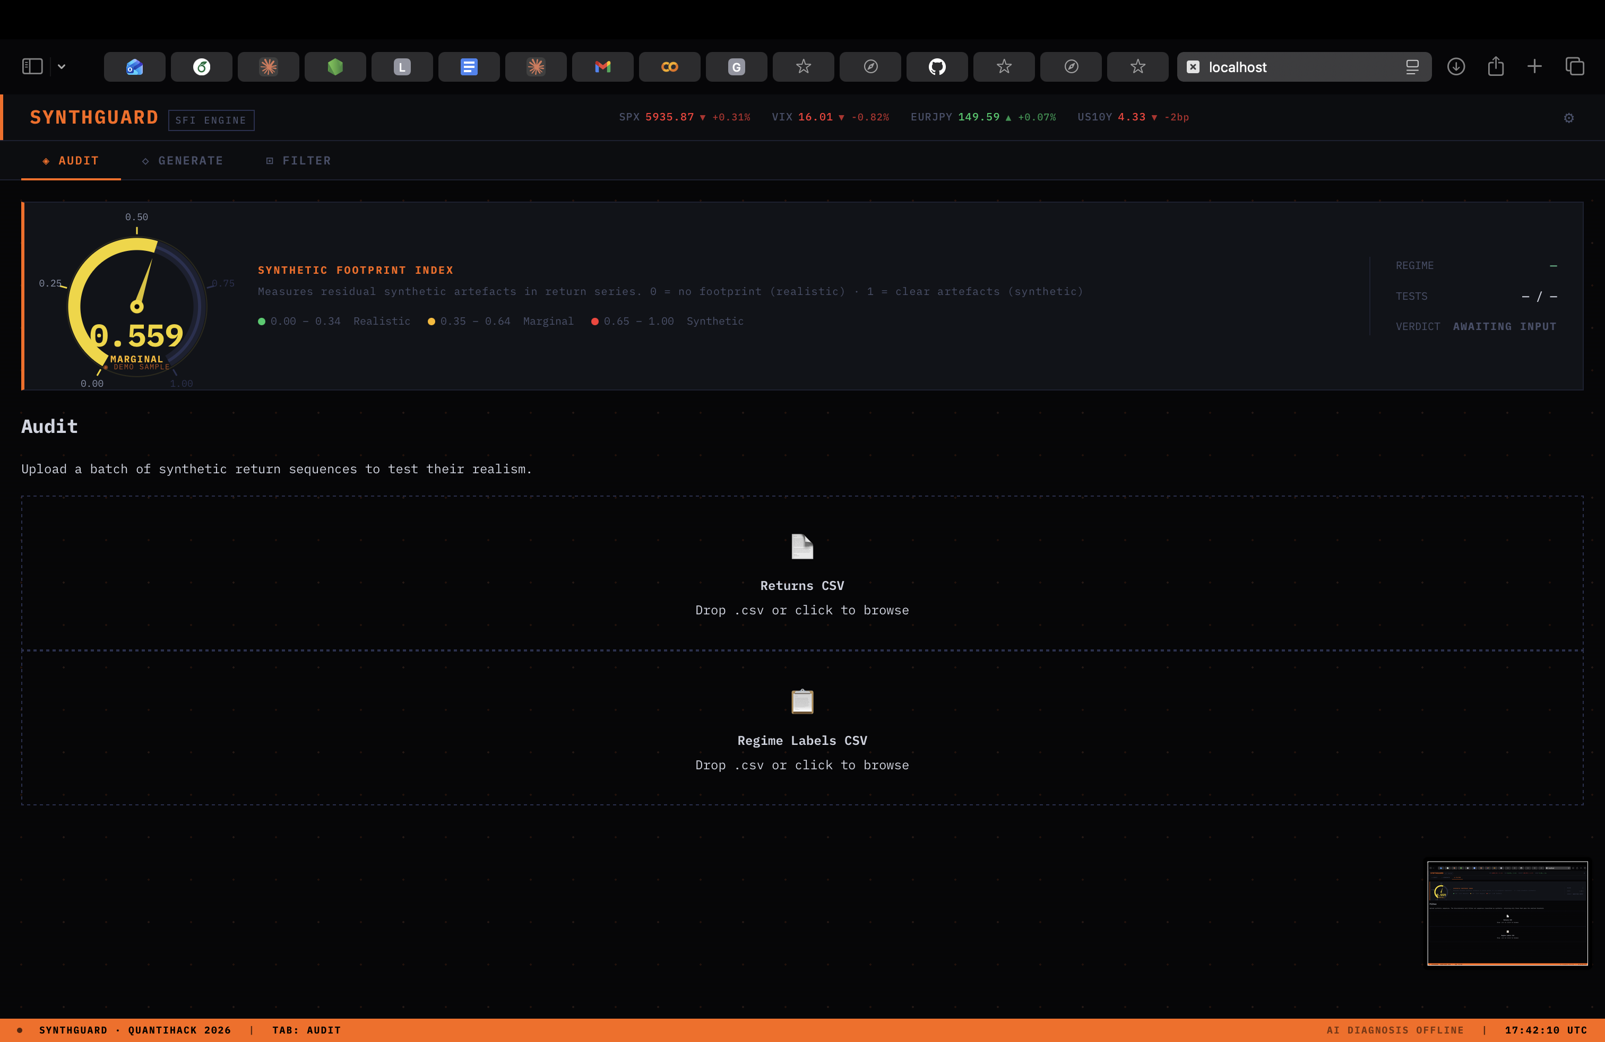This screenshot has height=1042, width=1605.
Task: Expand the sidebar tab group chevron
Action: click(x=62, y=67)
